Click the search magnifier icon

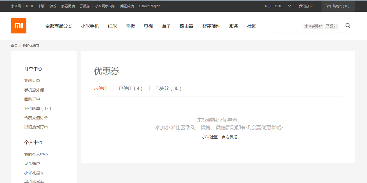348,26
